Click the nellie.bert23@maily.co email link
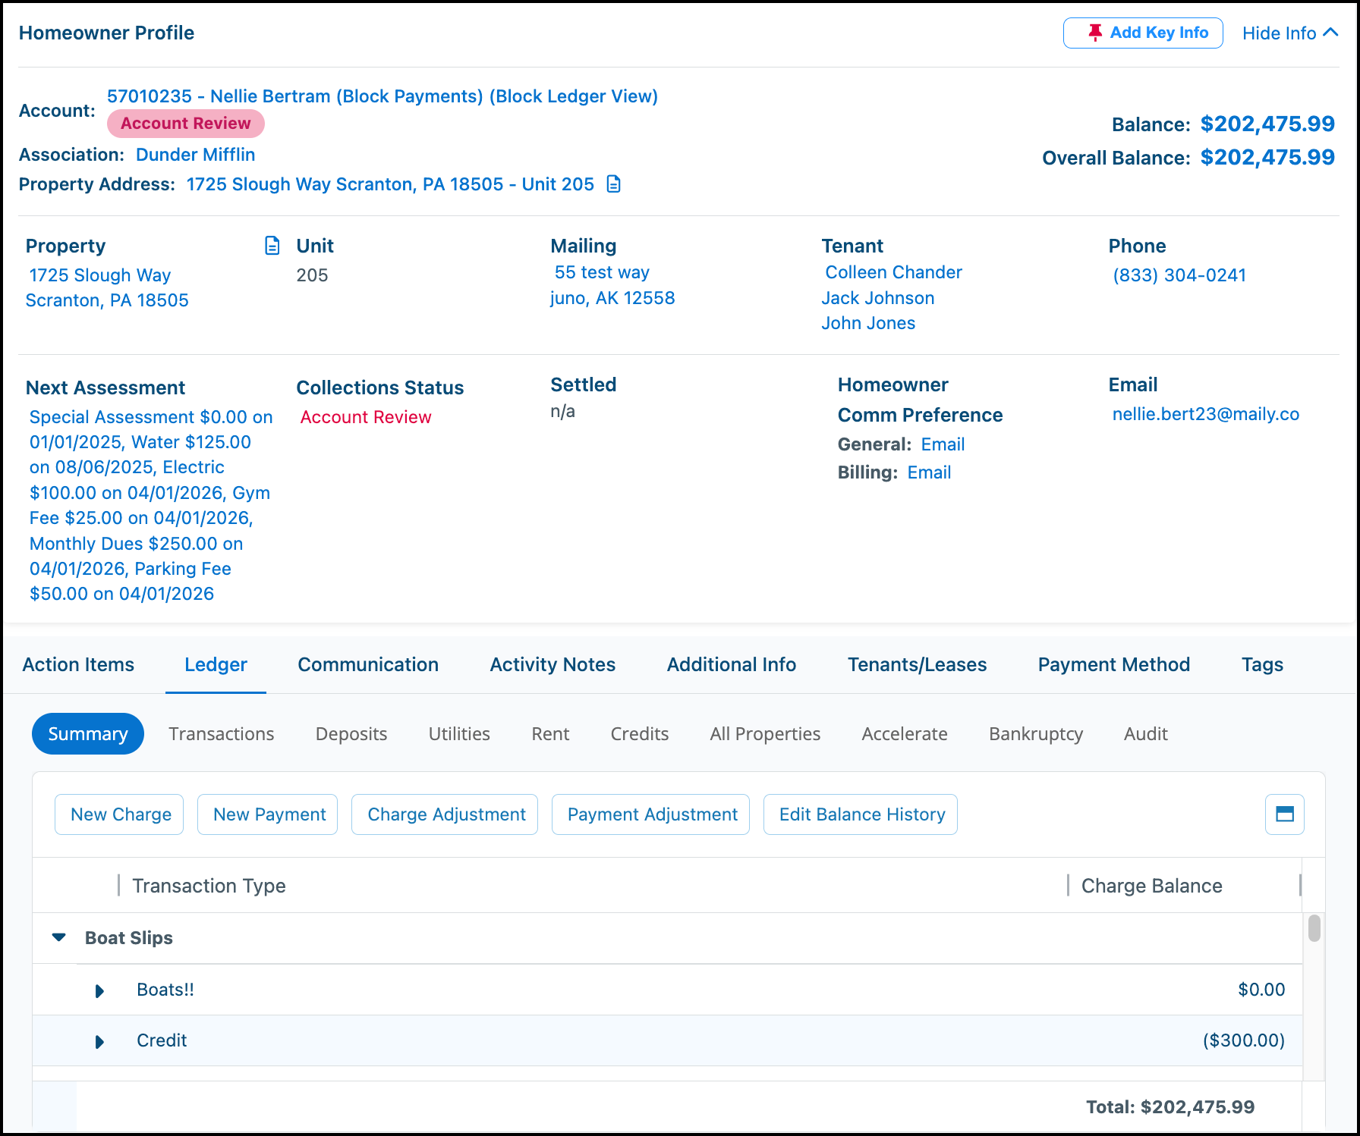The height and width of the screenshot is (1136, 1360). [x=1205, y=414]
